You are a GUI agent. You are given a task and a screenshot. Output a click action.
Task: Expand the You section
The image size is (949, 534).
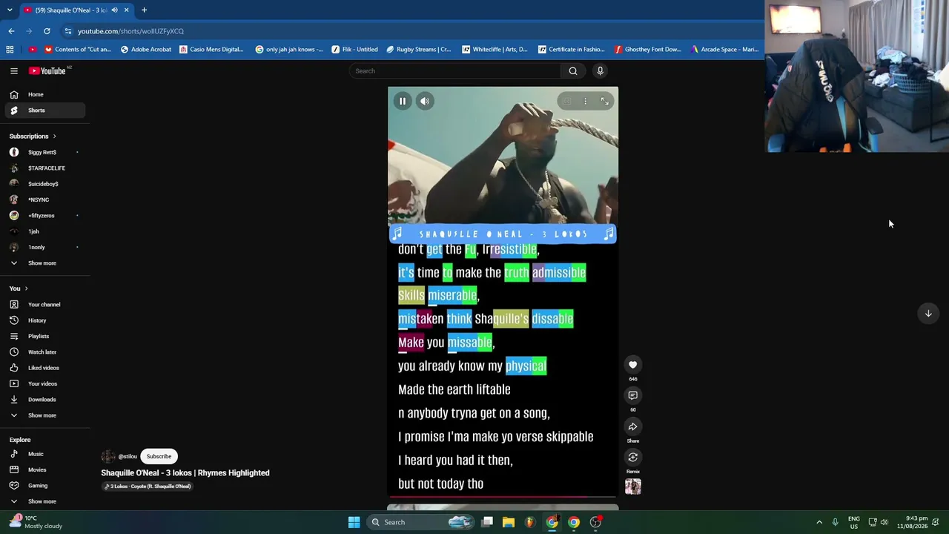pyautogui.click(x=19, y=288)
